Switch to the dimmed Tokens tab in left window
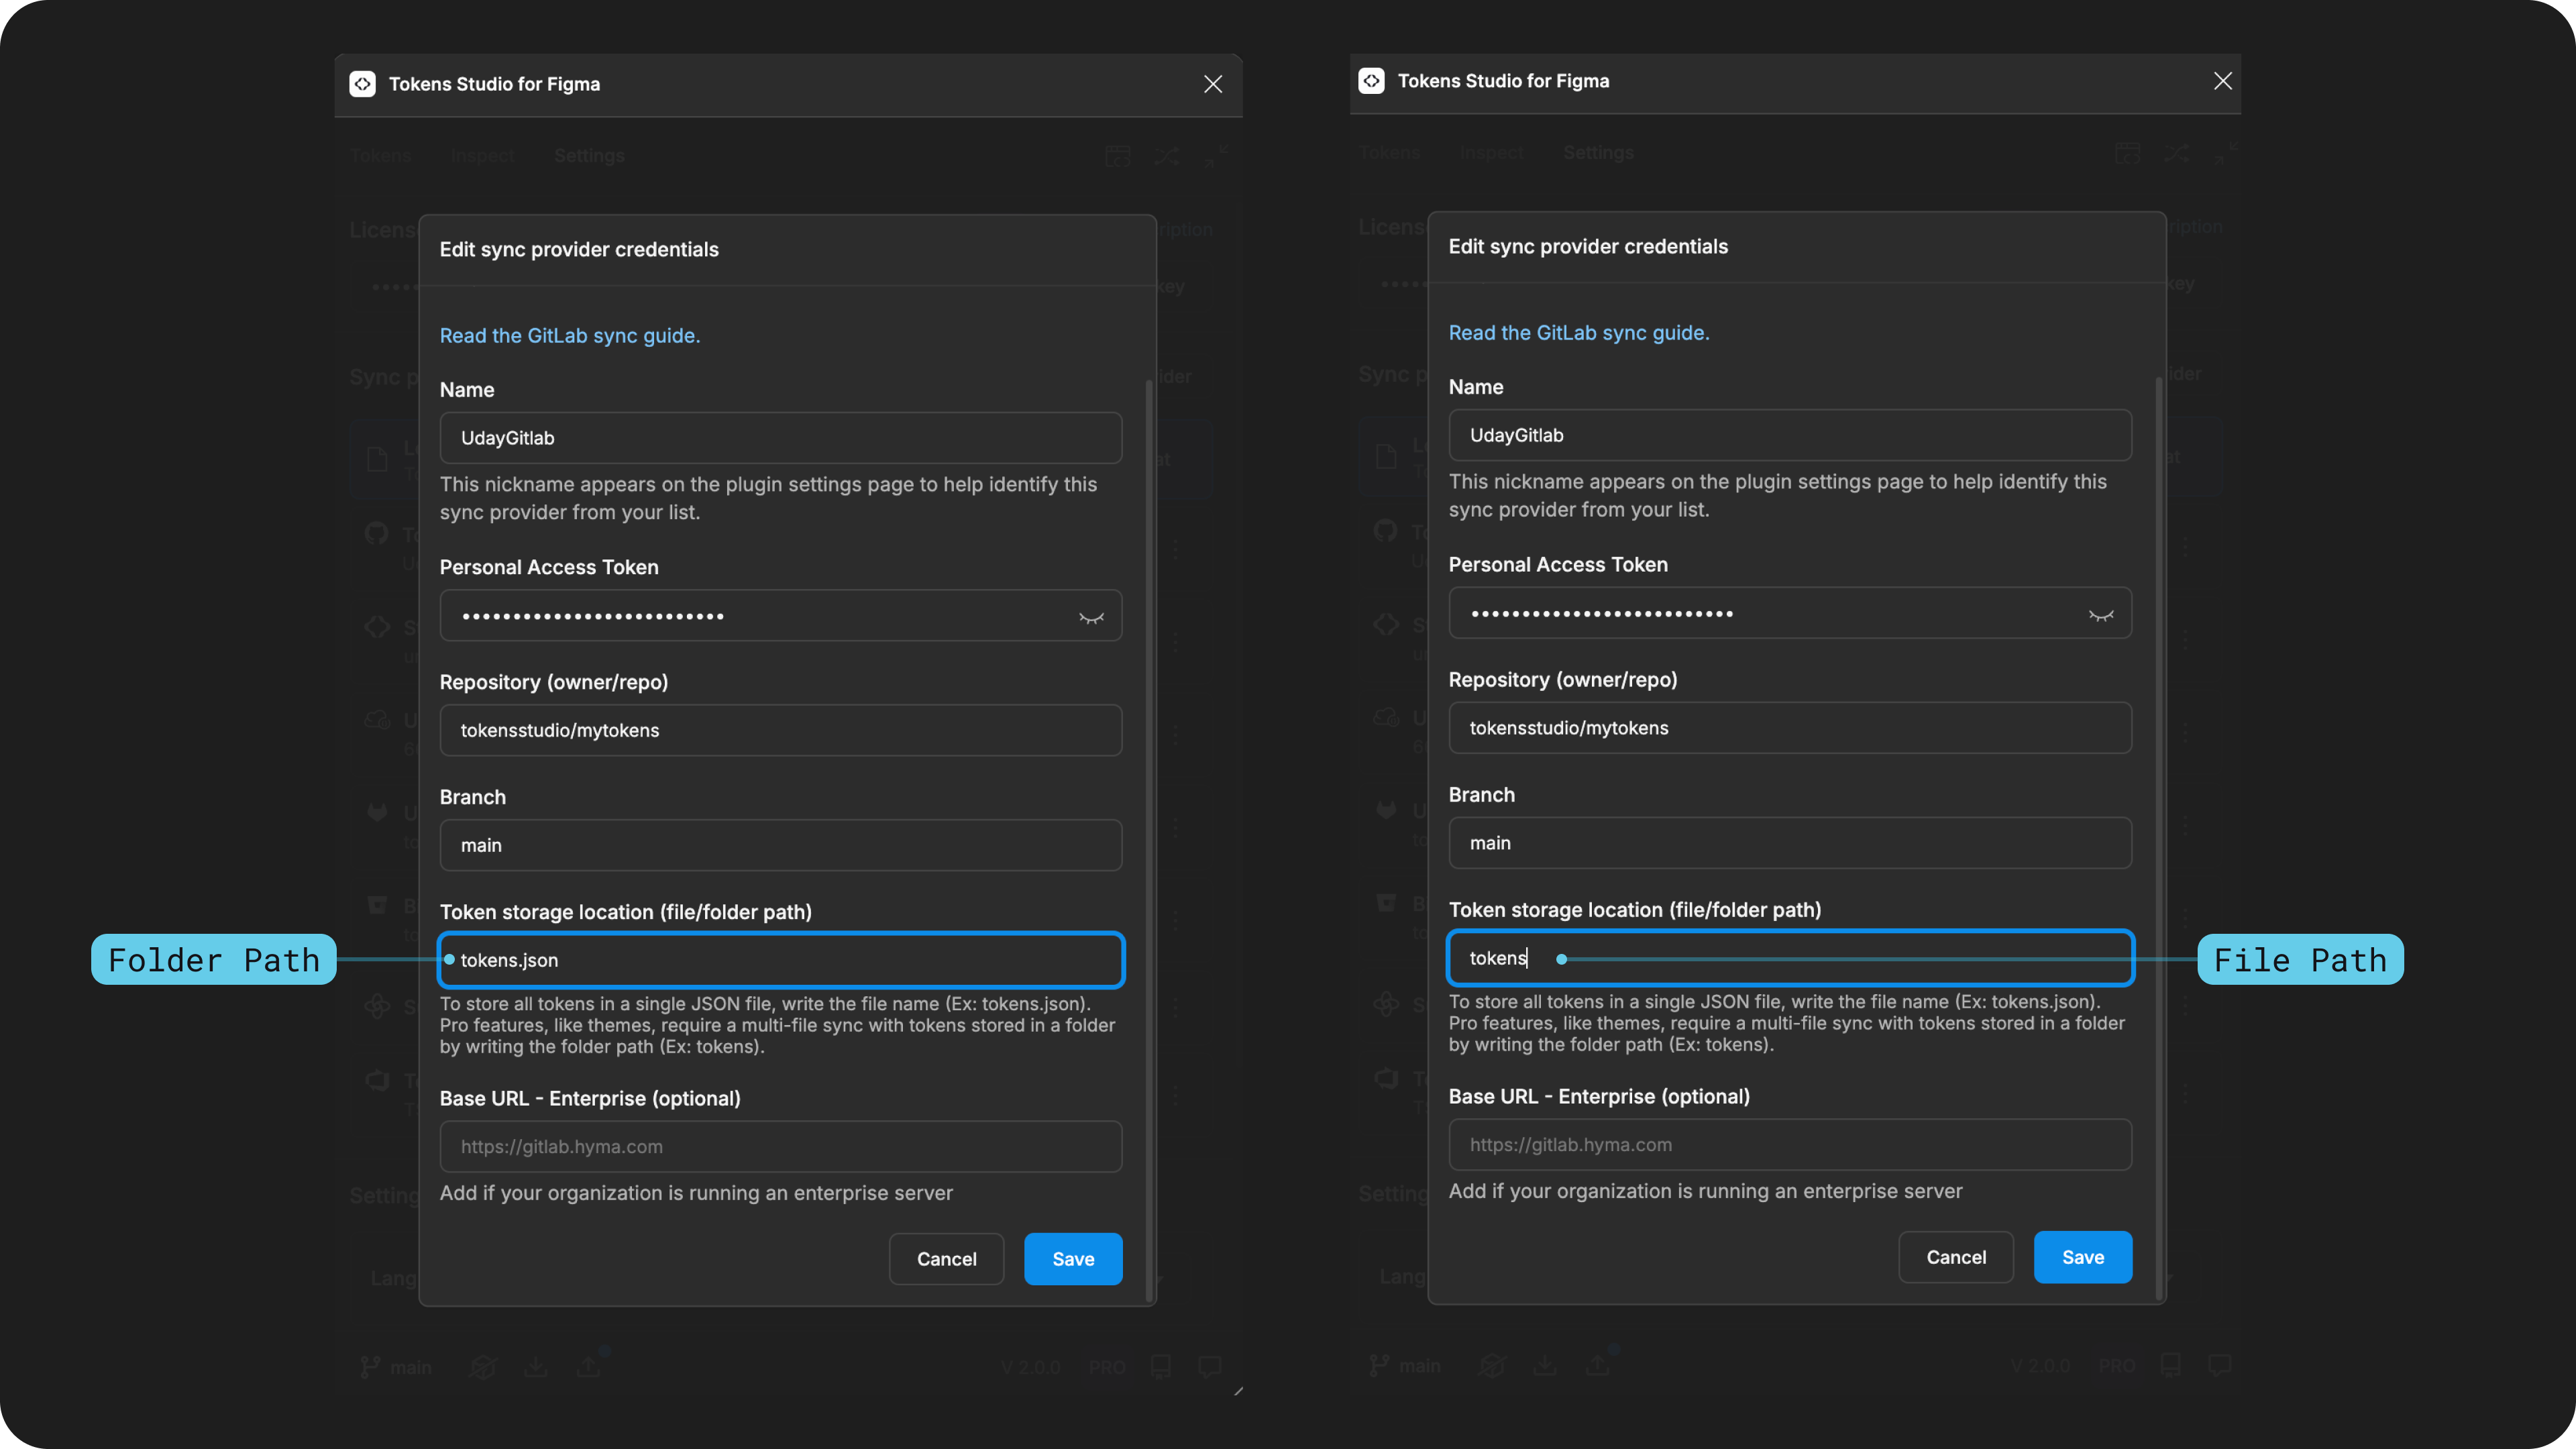 click(x=380, y=156)
